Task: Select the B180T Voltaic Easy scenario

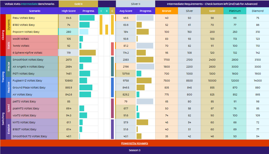Action: point(34,129)
